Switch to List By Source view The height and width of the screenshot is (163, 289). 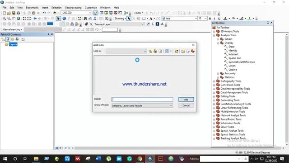tap(8, 39)
